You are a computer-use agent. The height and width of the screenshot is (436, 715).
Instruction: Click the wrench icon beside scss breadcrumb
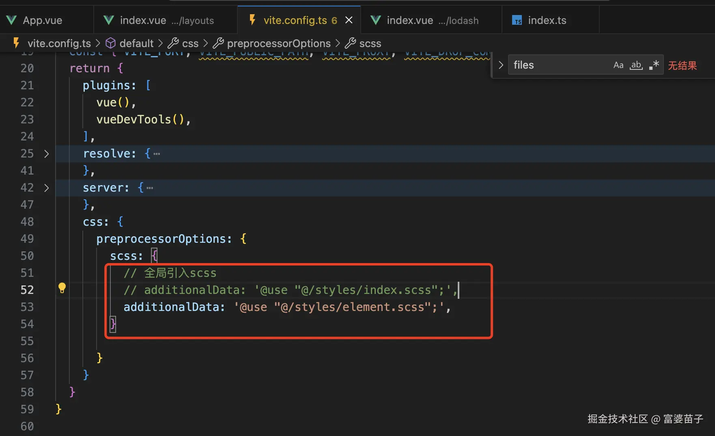pos(350,43)
